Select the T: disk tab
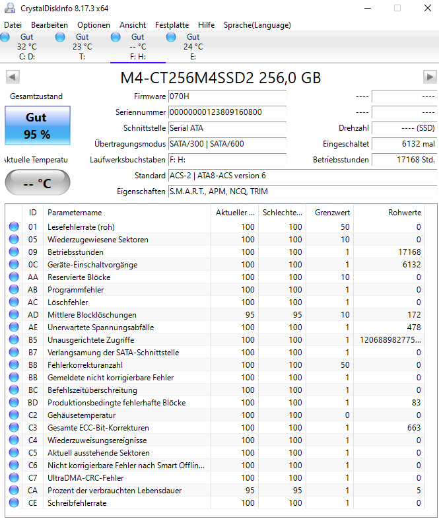 pos(83,47)
